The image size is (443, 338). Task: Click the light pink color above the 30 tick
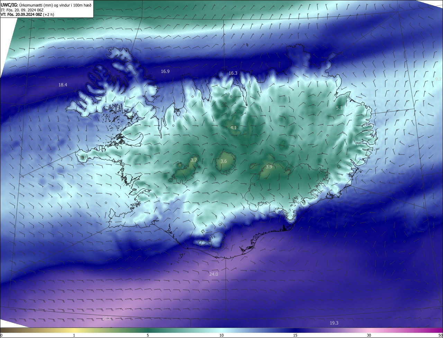point(369,330)
